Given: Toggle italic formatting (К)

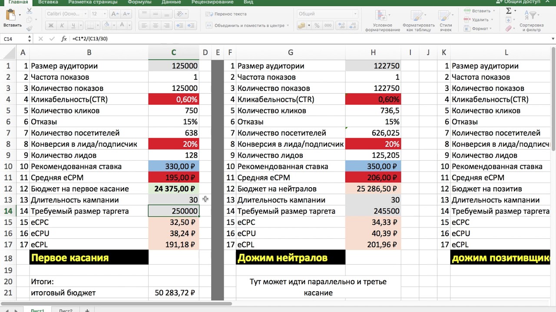Looking at the screenshot, I should [62, 26].
